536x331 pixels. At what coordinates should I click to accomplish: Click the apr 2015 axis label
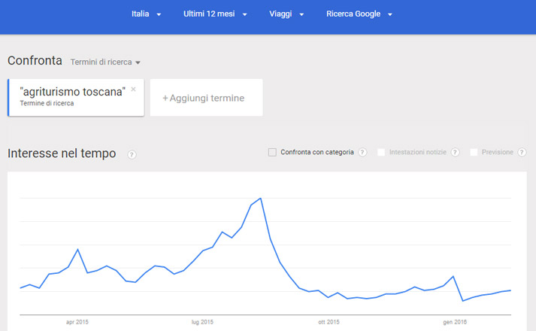point(77,322)
